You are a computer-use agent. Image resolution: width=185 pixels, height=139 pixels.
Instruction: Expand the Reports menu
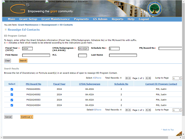point(117,19)
